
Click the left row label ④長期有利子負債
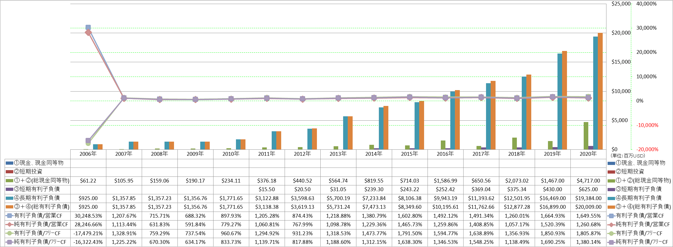(37, 198)
